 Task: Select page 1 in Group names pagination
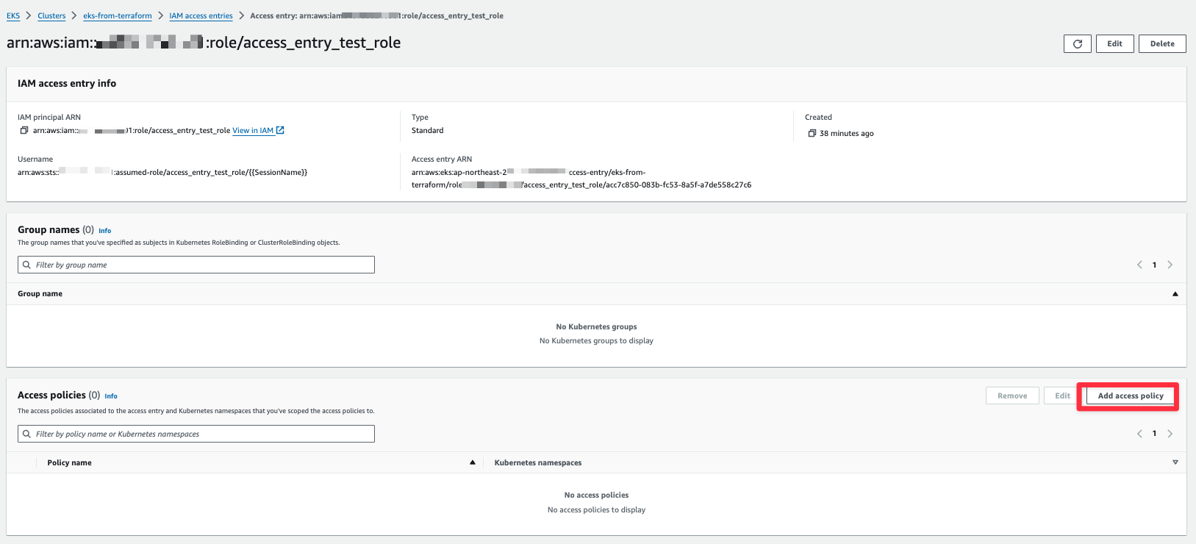[x=1154, y=265]
